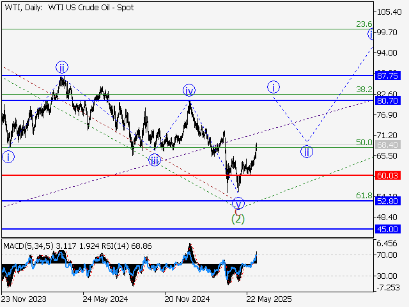This screenshot has height=307, width=409.
Task: Click the circled wave iii label on the chart
Action: point(154,160)
